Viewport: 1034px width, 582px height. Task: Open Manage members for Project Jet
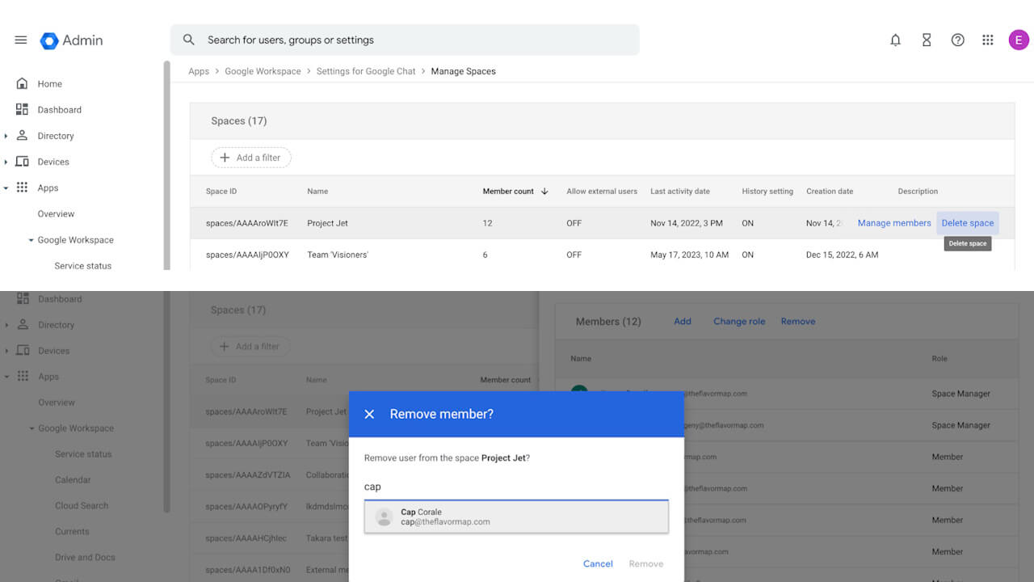[x=893, y=222]
